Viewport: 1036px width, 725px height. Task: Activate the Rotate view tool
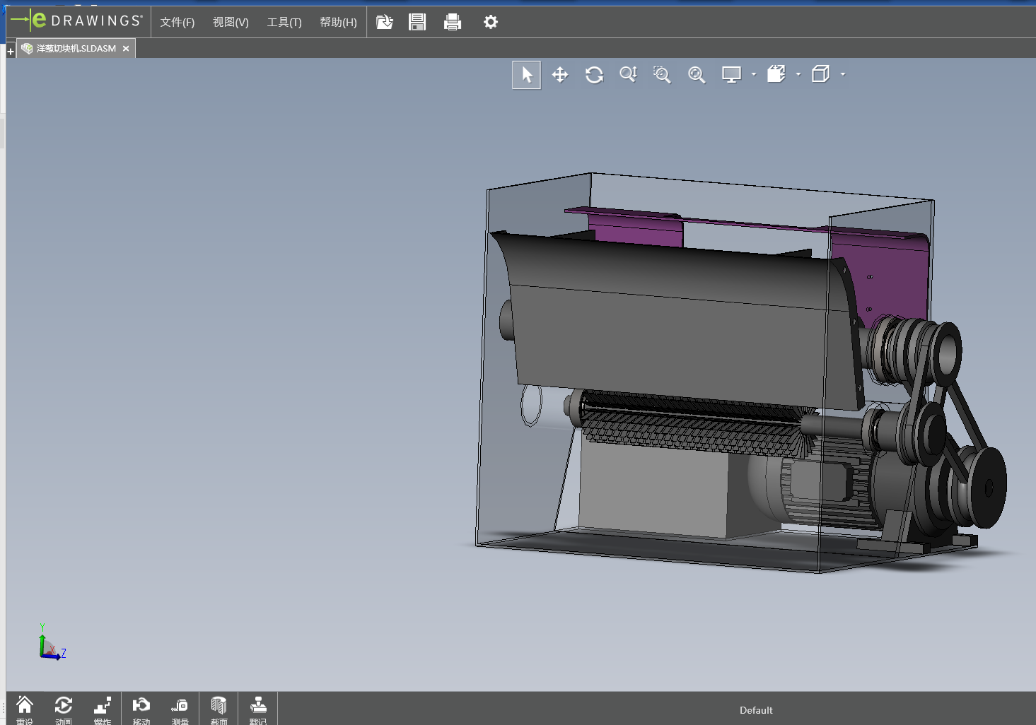[x=594, y=75]
